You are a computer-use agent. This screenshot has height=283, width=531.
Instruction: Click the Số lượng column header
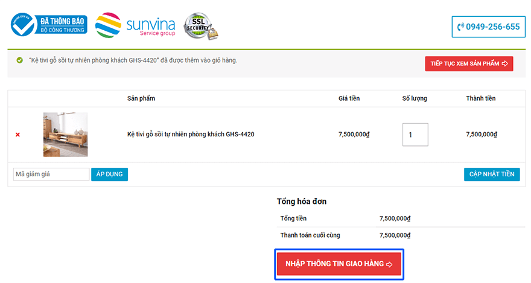(415, 98)
